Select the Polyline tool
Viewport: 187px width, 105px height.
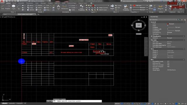click(x=8, y=7)
